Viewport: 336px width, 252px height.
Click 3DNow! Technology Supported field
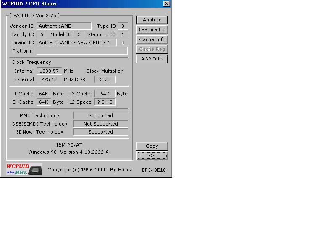point(101,132)
